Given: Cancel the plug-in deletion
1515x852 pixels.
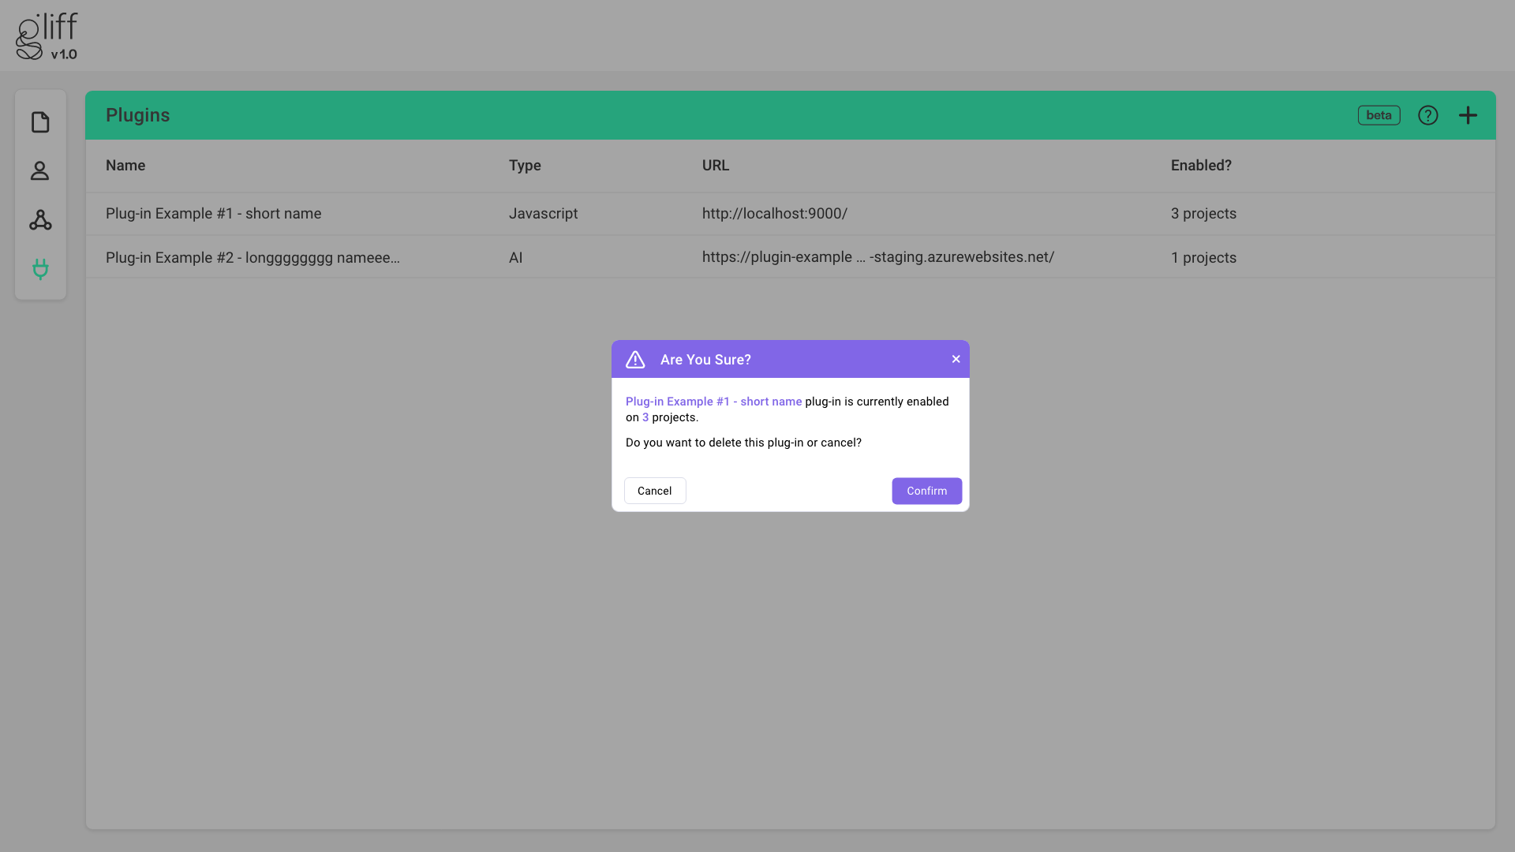Looking at the screenshot, I should coord(655,491).
